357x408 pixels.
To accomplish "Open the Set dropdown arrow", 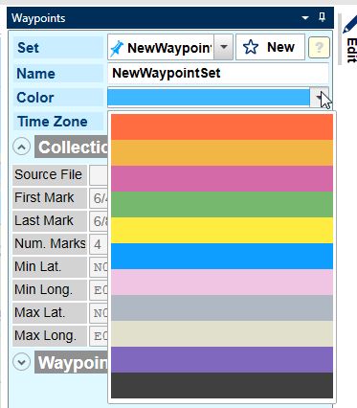I will pos(224,47).
